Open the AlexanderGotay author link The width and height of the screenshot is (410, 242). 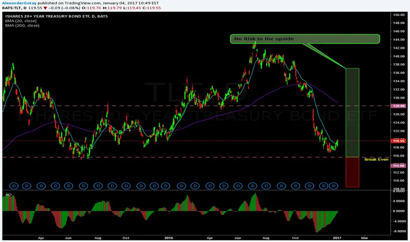click(x=19, y=3)
